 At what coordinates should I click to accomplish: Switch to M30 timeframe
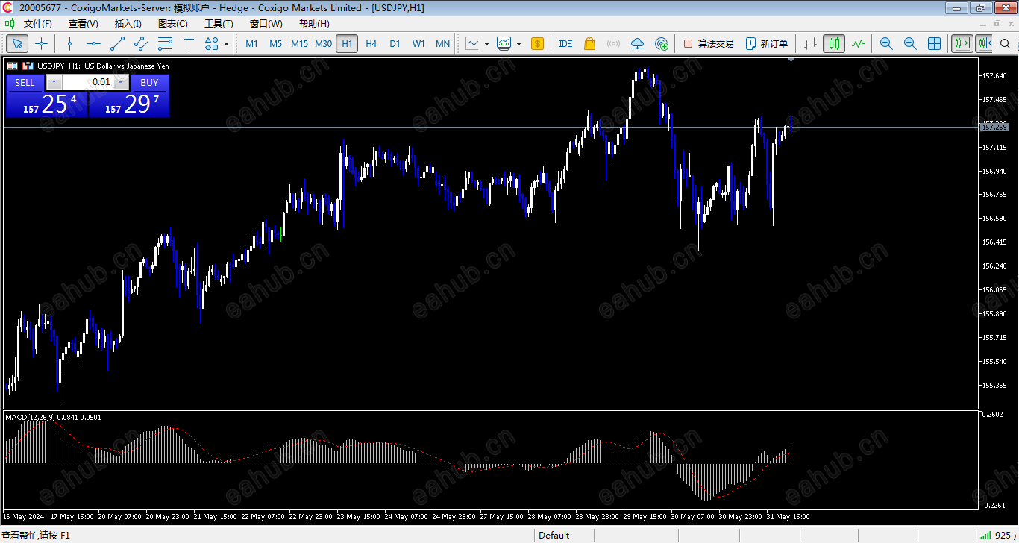323,43
